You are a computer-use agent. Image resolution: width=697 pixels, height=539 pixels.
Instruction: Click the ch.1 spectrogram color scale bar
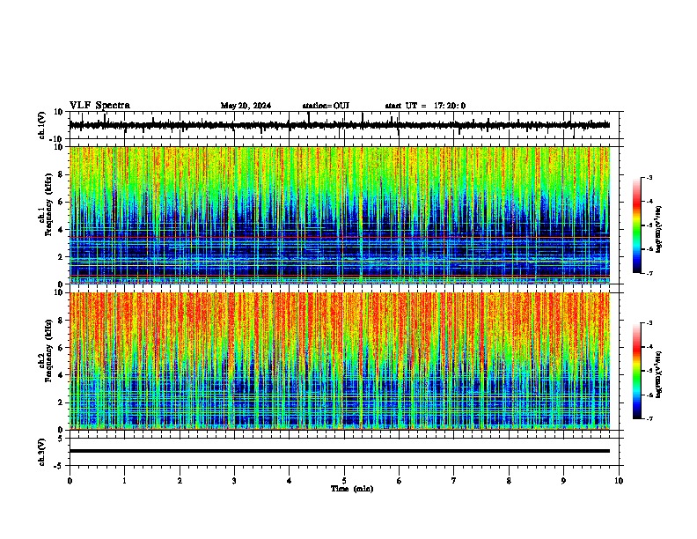637,225
